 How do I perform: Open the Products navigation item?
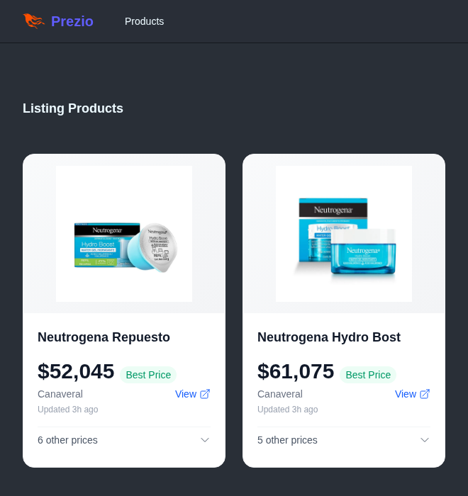145,21
